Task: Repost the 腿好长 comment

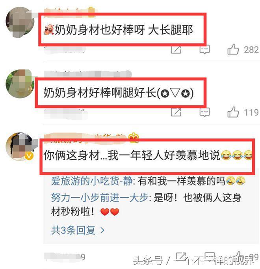Action: click(176, 112)
